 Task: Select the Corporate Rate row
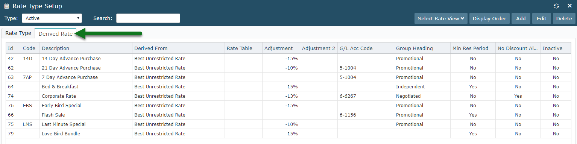click(x=288, y=96)
